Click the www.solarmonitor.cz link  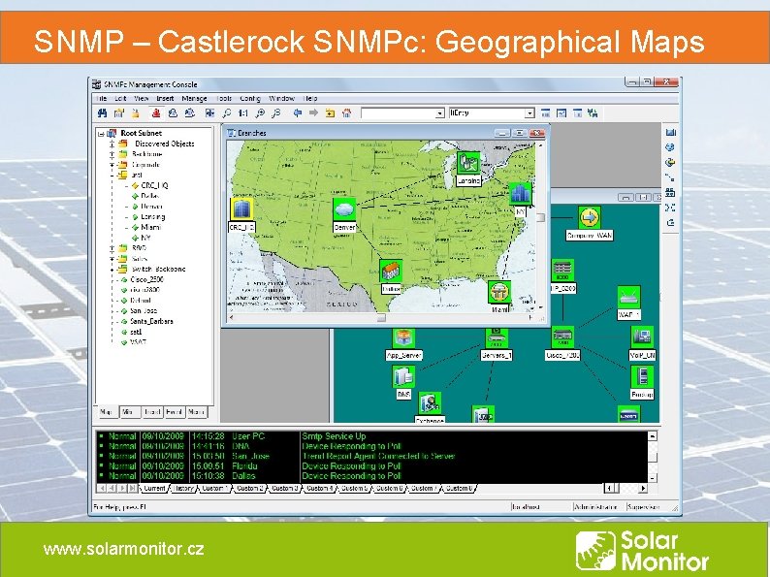point(124,549)
